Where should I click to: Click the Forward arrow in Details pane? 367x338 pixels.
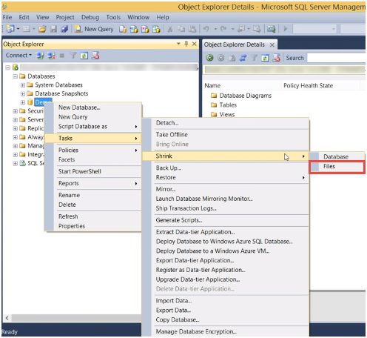coord(220,58)
